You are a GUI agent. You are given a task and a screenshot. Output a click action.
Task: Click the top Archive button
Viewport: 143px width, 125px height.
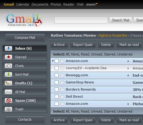pos(59,45)
